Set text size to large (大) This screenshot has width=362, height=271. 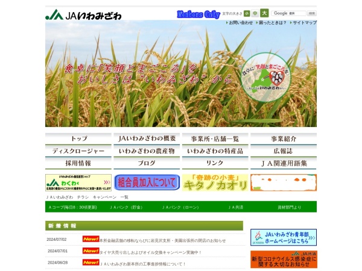(264, 13)
